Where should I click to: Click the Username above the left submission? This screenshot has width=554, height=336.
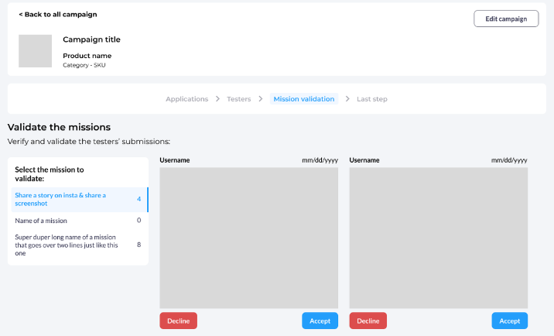coord(175,160)
